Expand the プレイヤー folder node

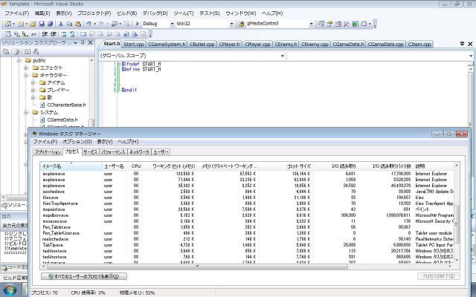click(32, 90)
